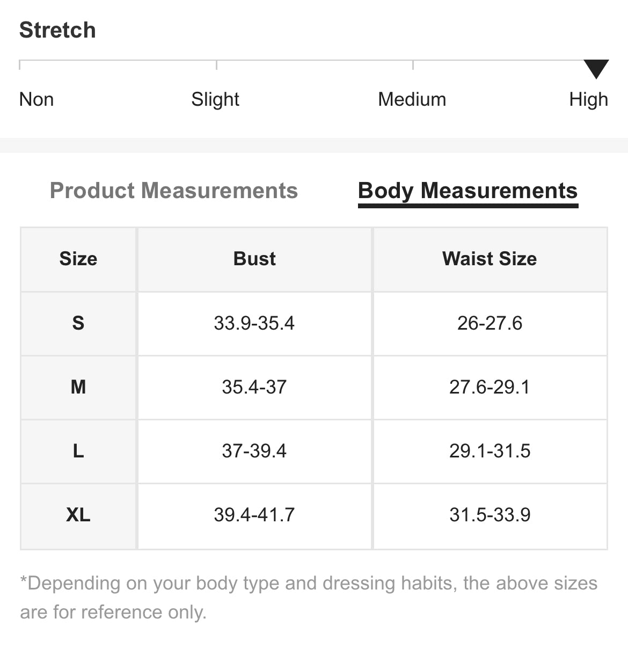
Task: Select the M size row label
Action: coord(78,387)
